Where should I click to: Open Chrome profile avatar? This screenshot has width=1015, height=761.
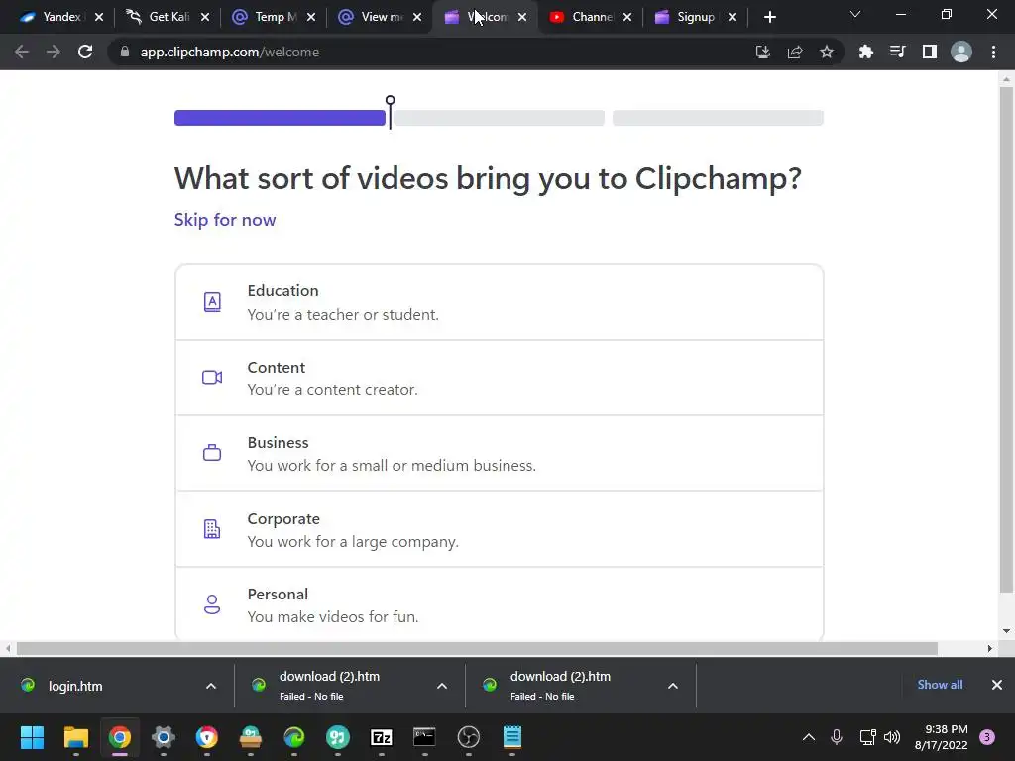click(961, 52)
